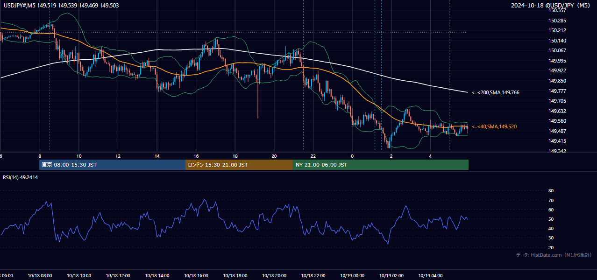Click the 10/18 12:00 time axis label
This screenshot has height=280, width=597.
(x=118, y=276)
